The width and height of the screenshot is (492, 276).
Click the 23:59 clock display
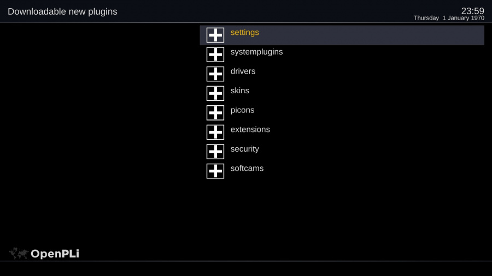[472, 11]
